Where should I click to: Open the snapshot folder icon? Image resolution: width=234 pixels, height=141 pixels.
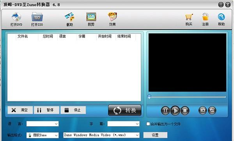point(212,110)
